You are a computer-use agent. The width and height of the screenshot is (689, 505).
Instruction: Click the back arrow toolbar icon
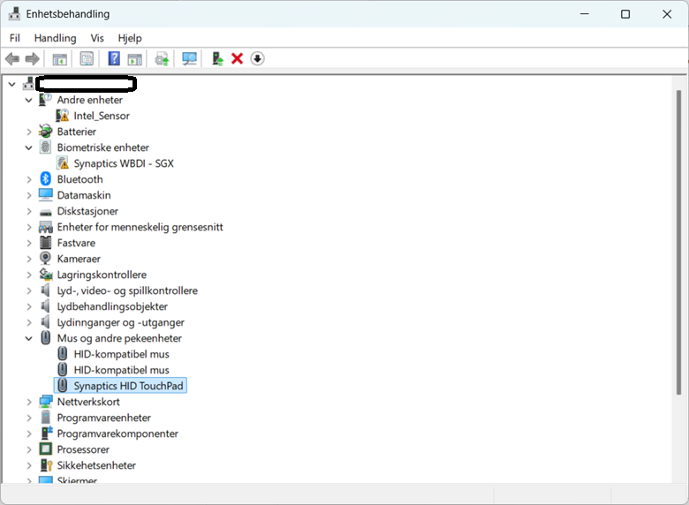pyautogui.click(x=12, y=58)
